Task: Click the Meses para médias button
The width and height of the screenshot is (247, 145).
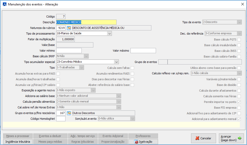Action: (x=50, y=142)
